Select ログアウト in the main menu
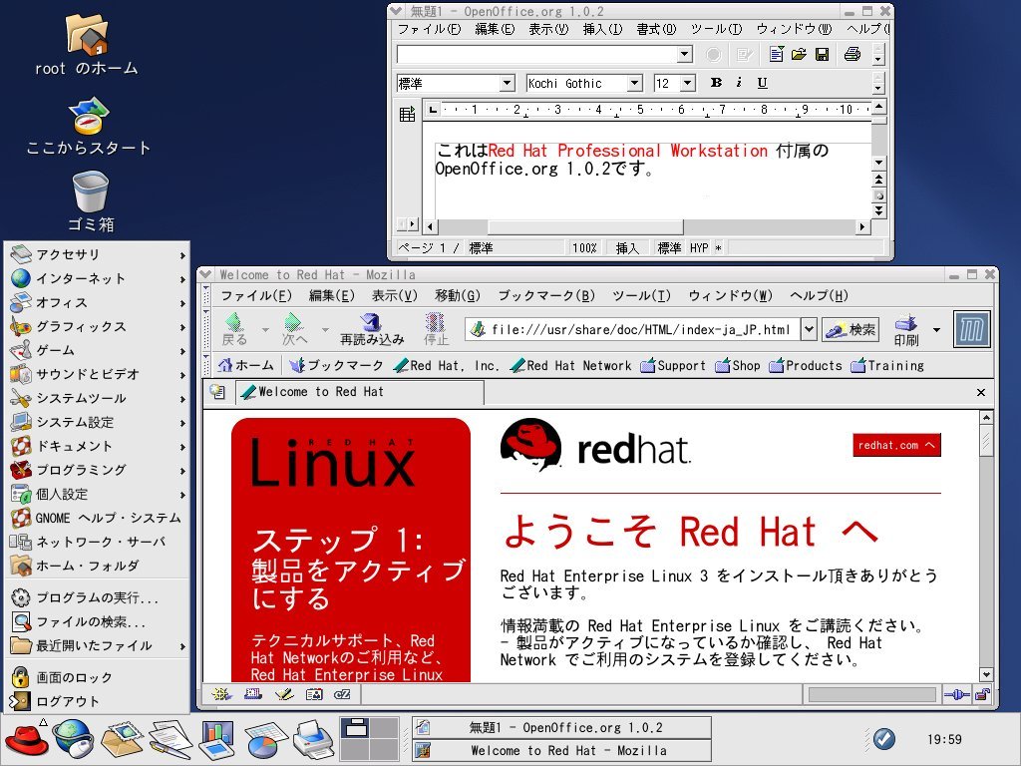This screenshot has width=1021, height=766. coord(98,701)
